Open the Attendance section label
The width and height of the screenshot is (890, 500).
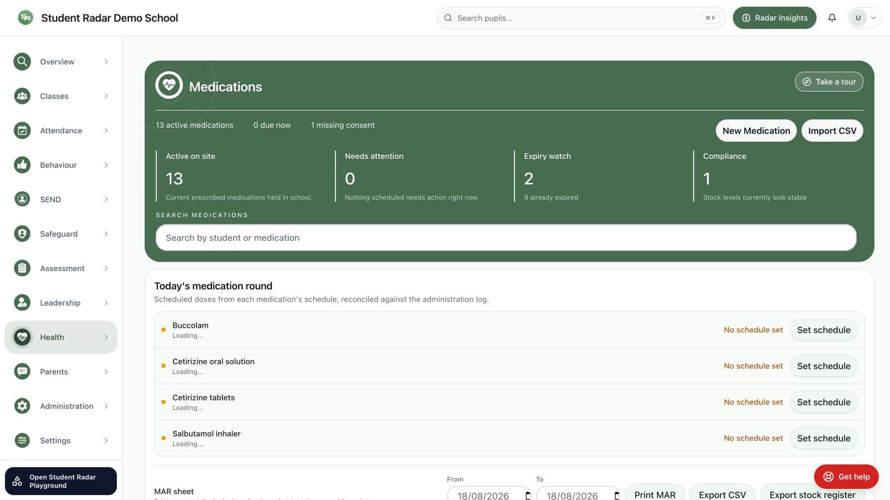61,131
